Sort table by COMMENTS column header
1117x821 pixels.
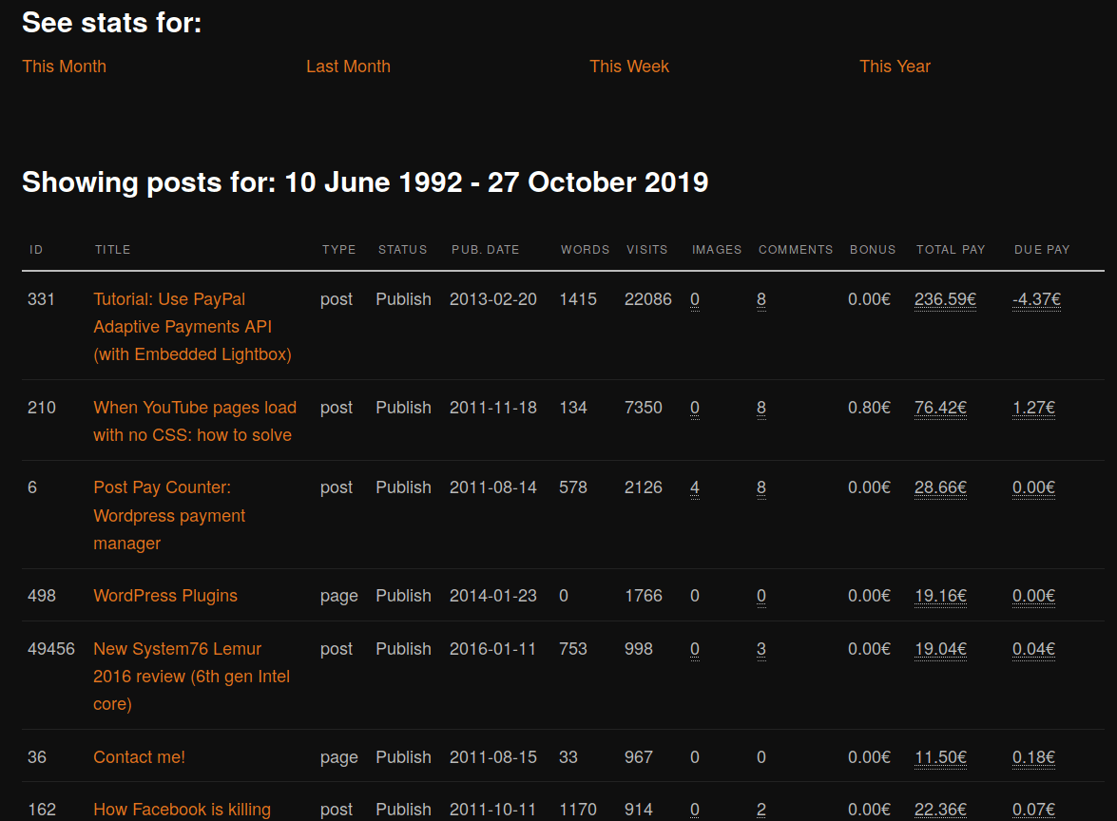coord(795,250)
